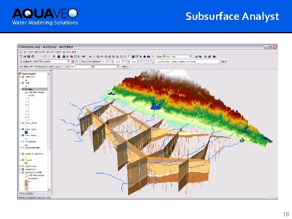Collapse the GeoSection_wells tree node
The height and width of the screenshot is (219, 292).
point(20,172)
